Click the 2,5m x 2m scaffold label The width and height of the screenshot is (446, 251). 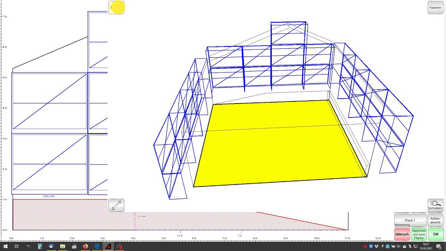[x=49, y=196]
